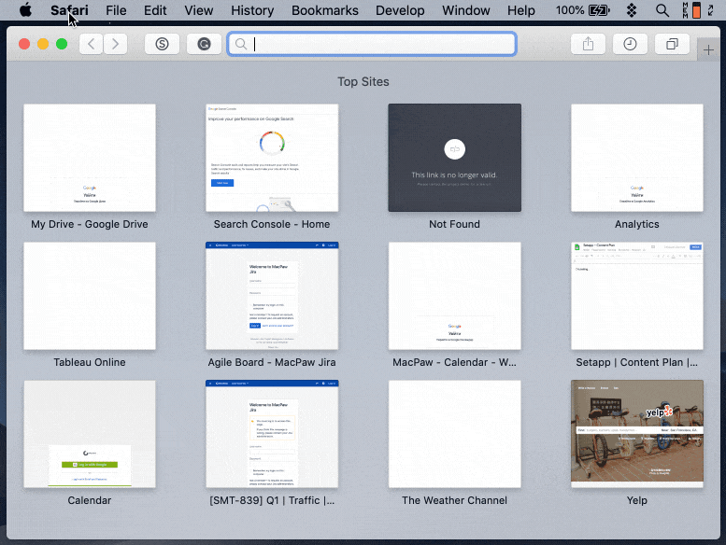This screenshot has height=545, width=726.
Task: Open the Safari menu
Action: pyautogui.click(x=69, y=10)
